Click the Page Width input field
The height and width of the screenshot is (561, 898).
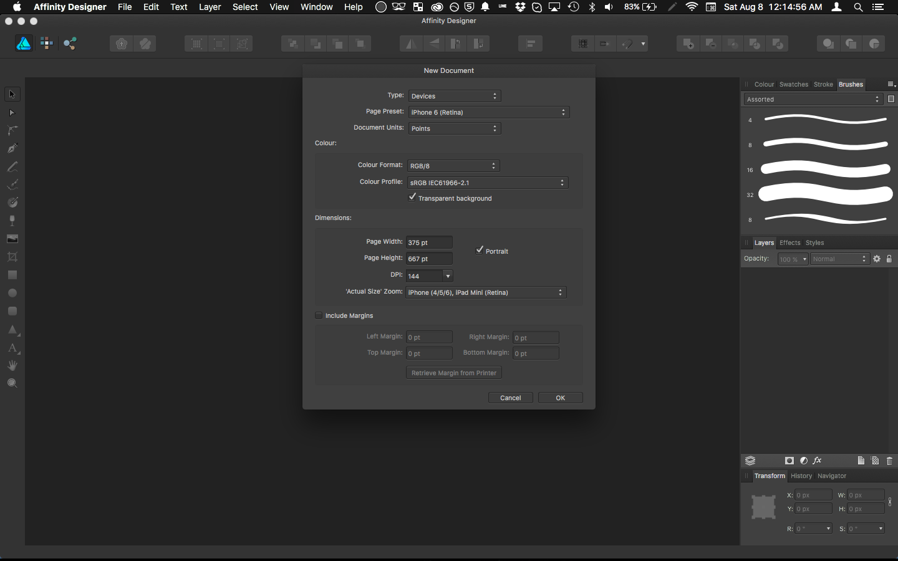click(430, 242)
